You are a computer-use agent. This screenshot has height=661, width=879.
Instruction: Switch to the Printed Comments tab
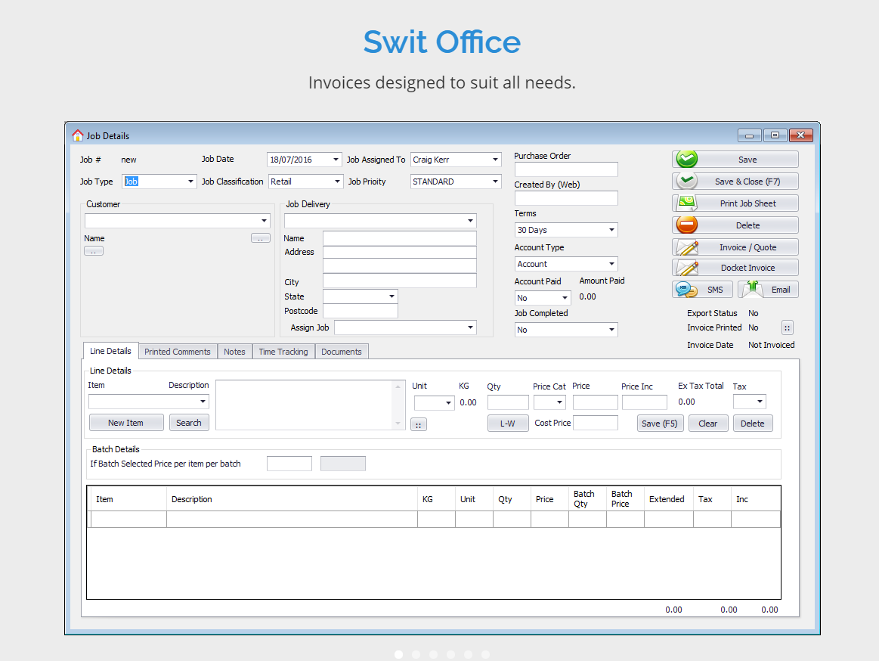178,352
